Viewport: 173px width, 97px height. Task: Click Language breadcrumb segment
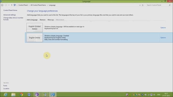pos(52,5)
